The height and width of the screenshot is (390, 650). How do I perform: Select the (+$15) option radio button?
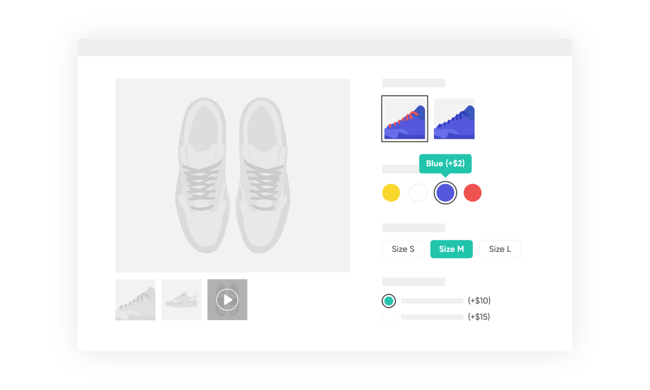click(388, 317)
